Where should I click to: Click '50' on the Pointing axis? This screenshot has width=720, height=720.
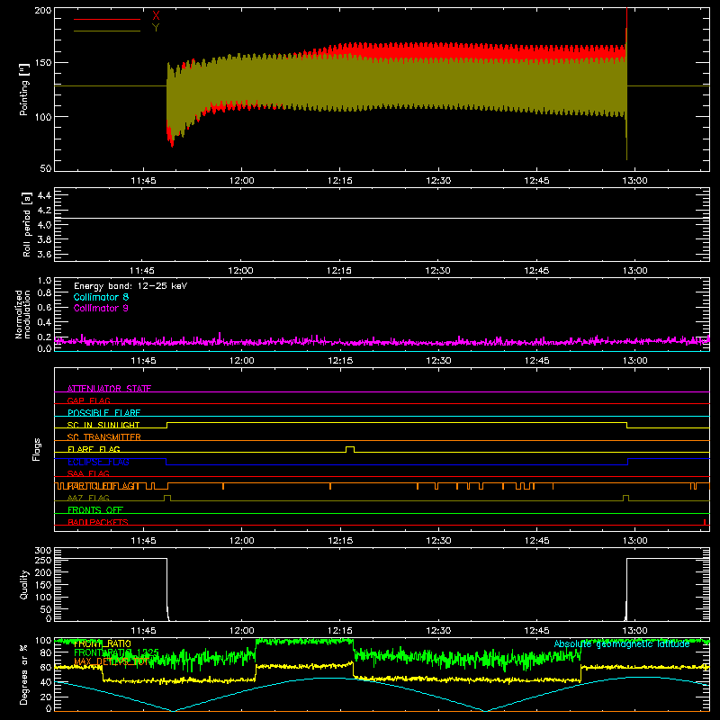(x=46, y=168)
